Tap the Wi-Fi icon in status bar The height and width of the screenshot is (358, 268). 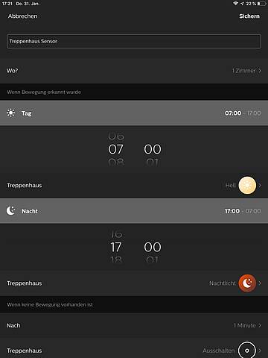click(235, 4)
